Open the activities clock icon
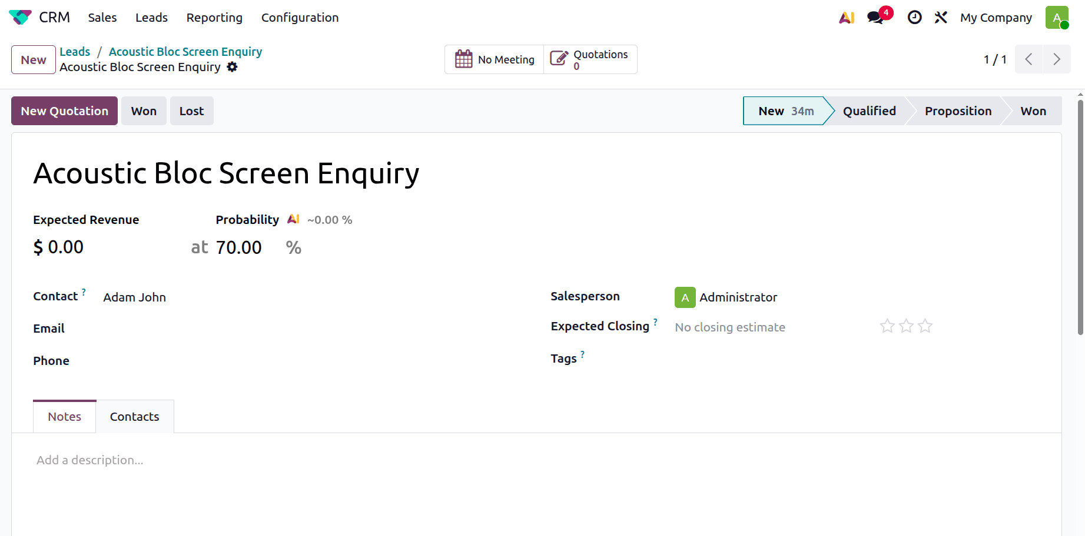 coord(914,18)
